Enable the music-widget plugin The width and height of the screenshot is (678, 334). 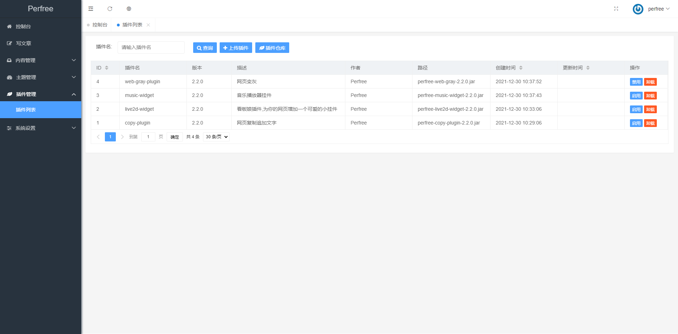(636, 96)
